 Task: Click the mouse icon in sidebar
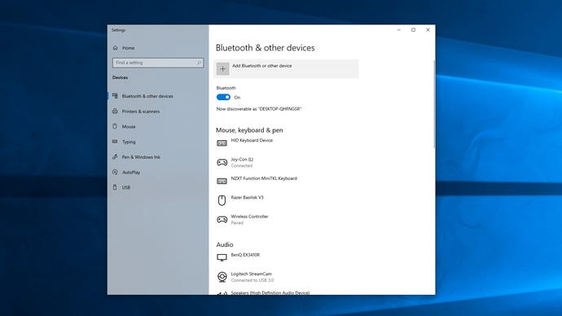pyautogui.click(x=115, y=126)
